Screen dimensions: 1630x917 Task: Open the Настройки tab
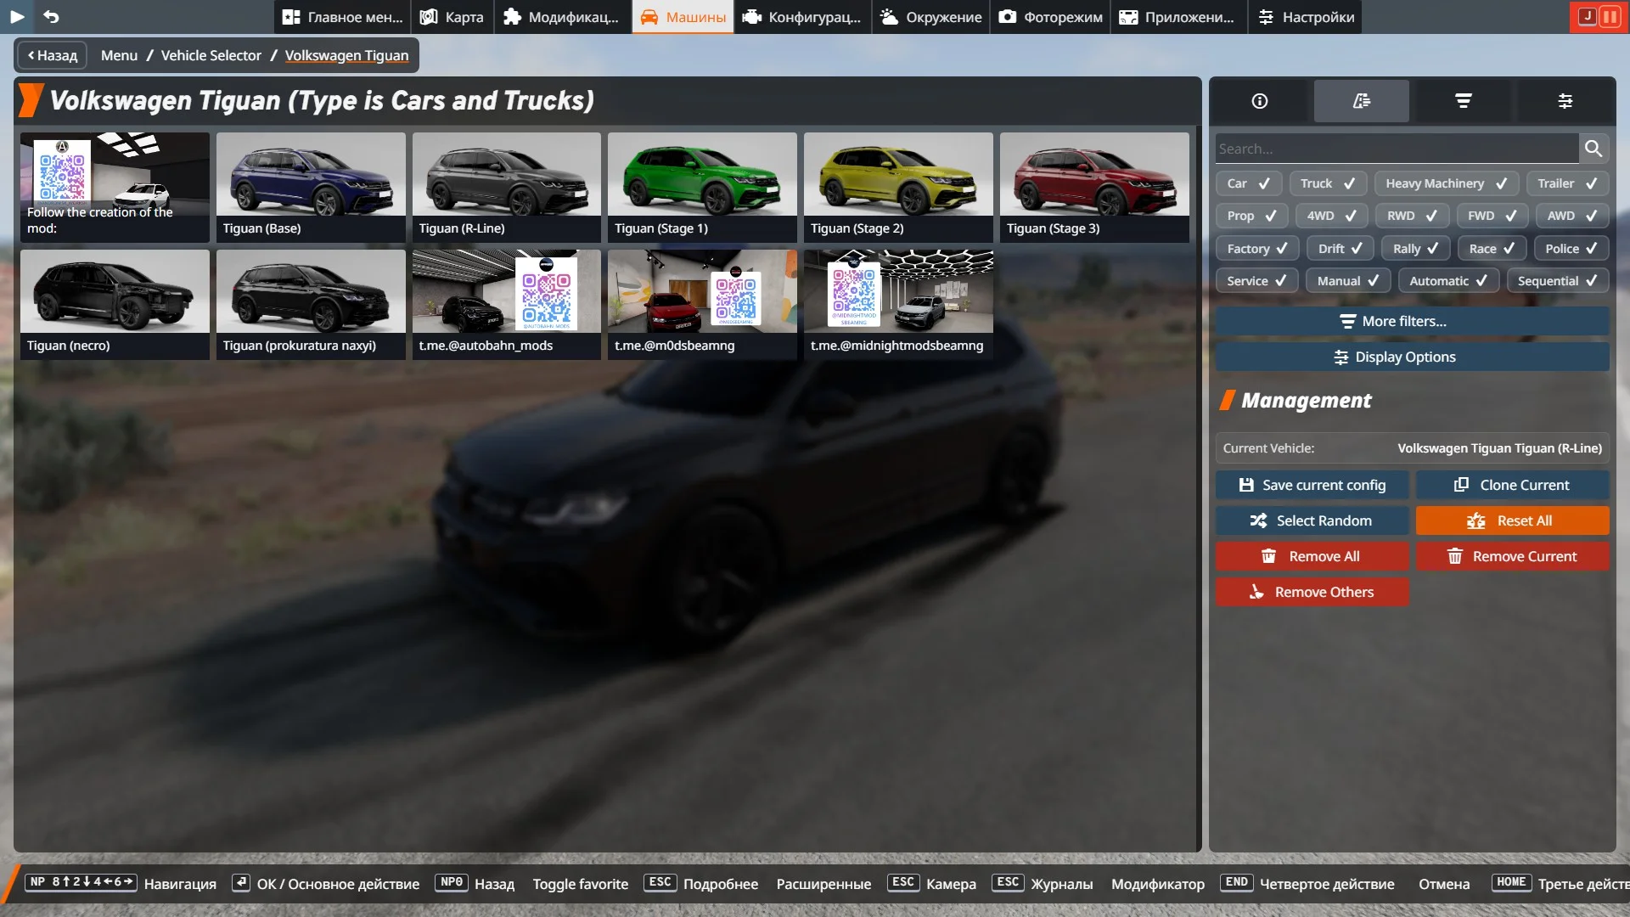[x=1306, y=17]
